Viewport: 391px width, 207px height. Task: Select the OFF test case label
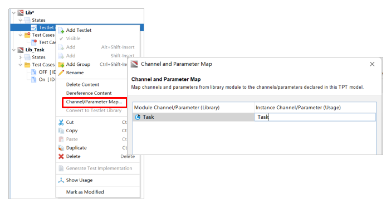coord(43,72)
